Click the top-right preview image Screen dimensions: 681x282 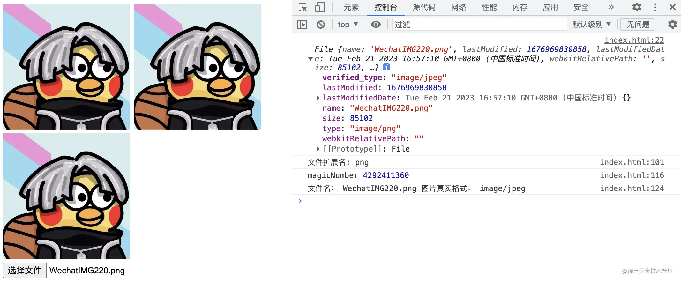(198, 67)
